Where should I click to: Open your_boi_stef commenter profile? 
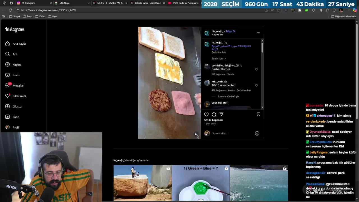pyautogui.click(x=219, y=103)
